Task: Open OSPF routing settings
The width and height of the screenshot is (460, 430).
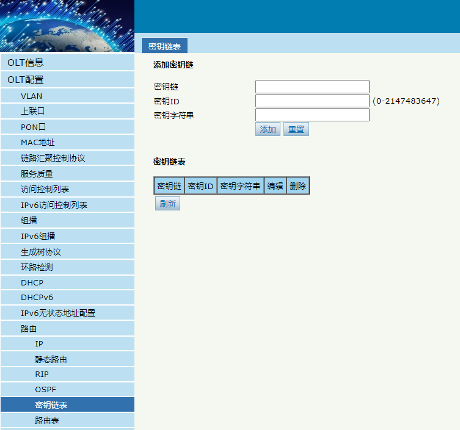Action: 67,389
